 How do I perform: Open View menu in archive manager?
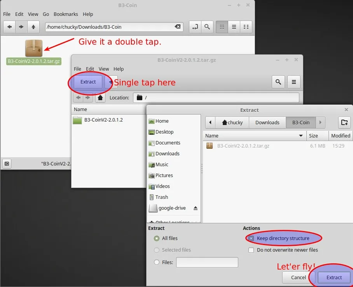click(x=104, y=69)
